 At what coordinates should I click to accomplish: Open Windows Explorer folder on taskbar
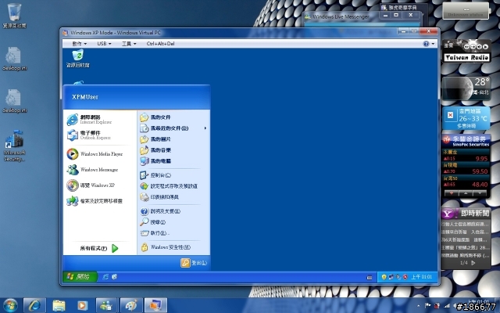pyautogui.click(x=59, y=306)
